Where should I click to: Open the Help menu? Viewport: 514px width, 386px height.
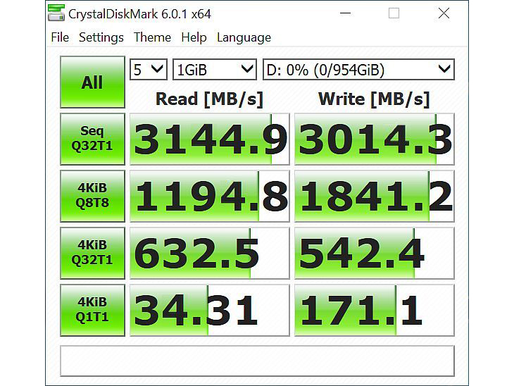coord(194,37)
